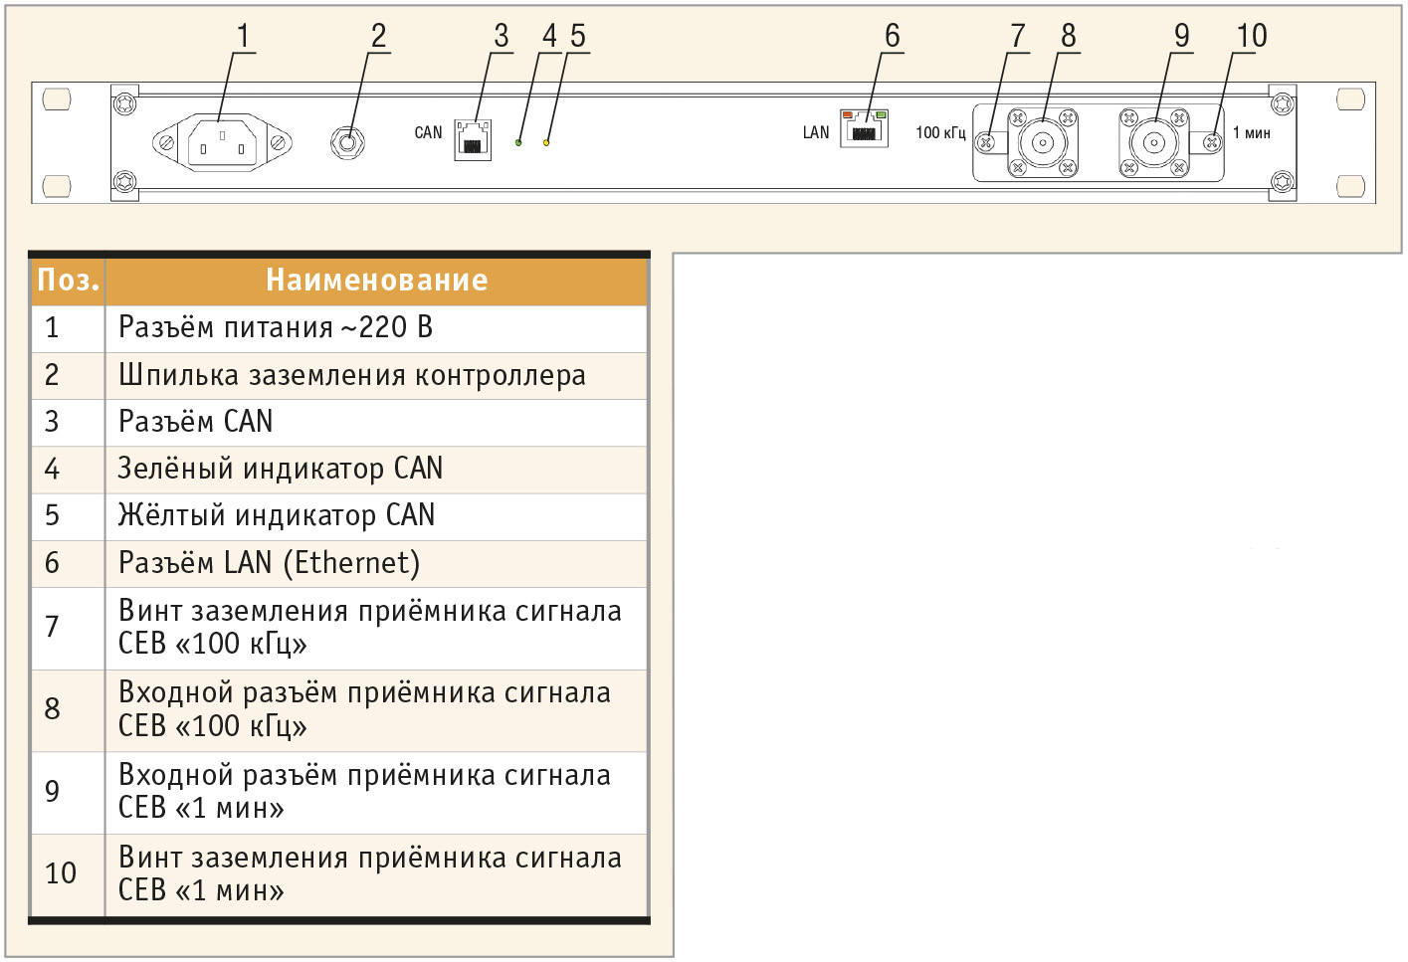1408x962 pixels.
Task: Click the green CAN indicator LED
Action: tap(518, 143)
